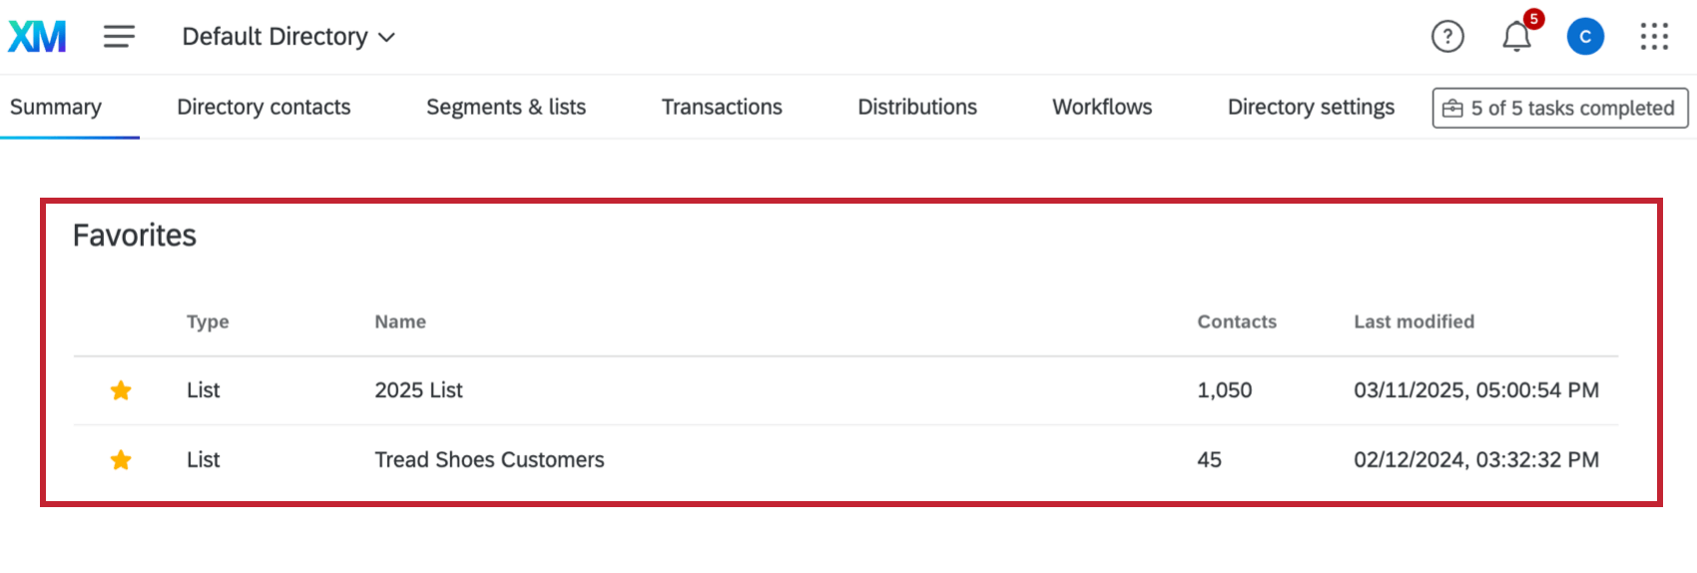Viewport: 1697px width, 573px height.
Task: Click the Last modified column header
Action: tap(1414, 321)
